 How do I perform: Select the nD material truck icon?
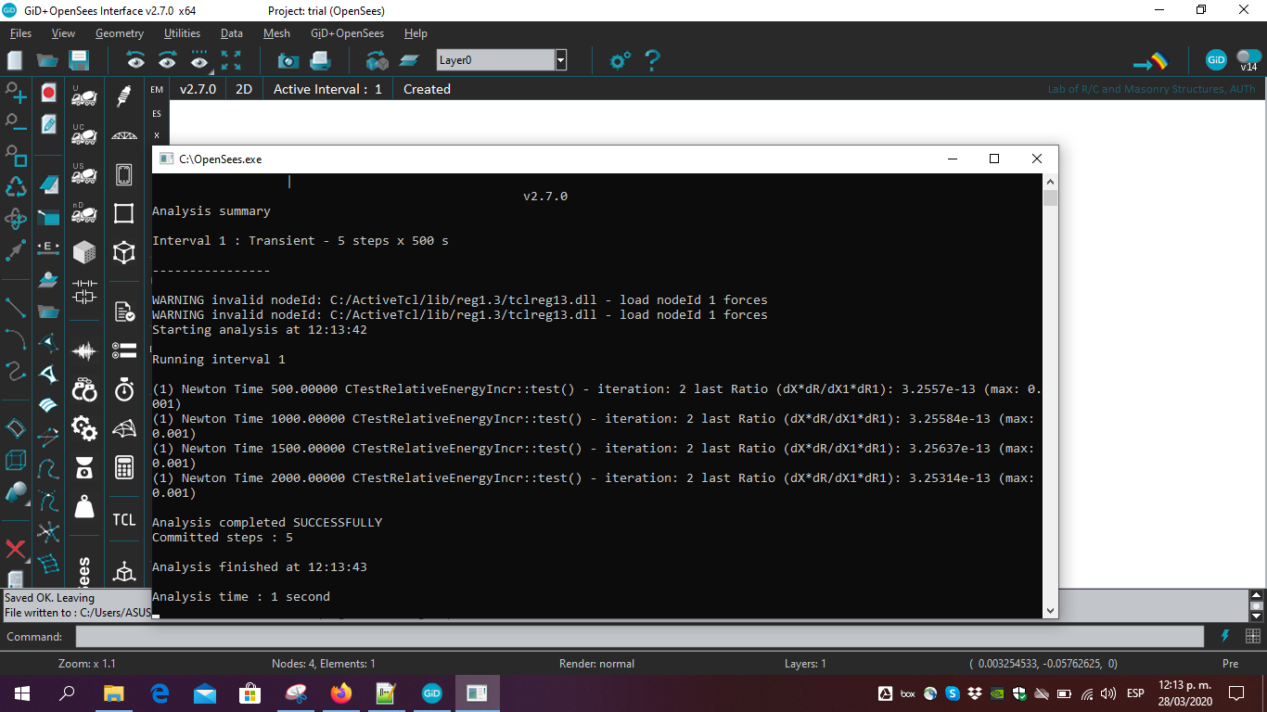click(83, 214)
